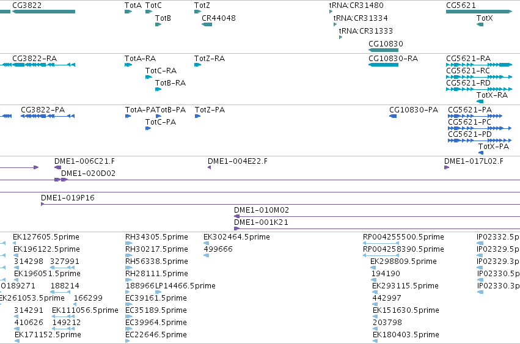The height and width of the screenshot is (344, 520).
Task: Click the TotA-RA transcript label
Action: pos(141,59)
